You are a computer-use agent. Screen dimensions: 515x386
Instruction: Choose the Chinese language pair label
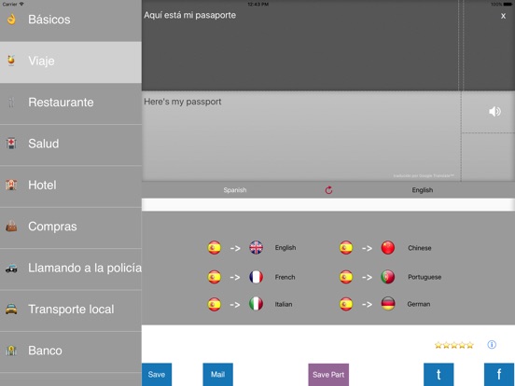pyautogui.click(x=420, y=248)
